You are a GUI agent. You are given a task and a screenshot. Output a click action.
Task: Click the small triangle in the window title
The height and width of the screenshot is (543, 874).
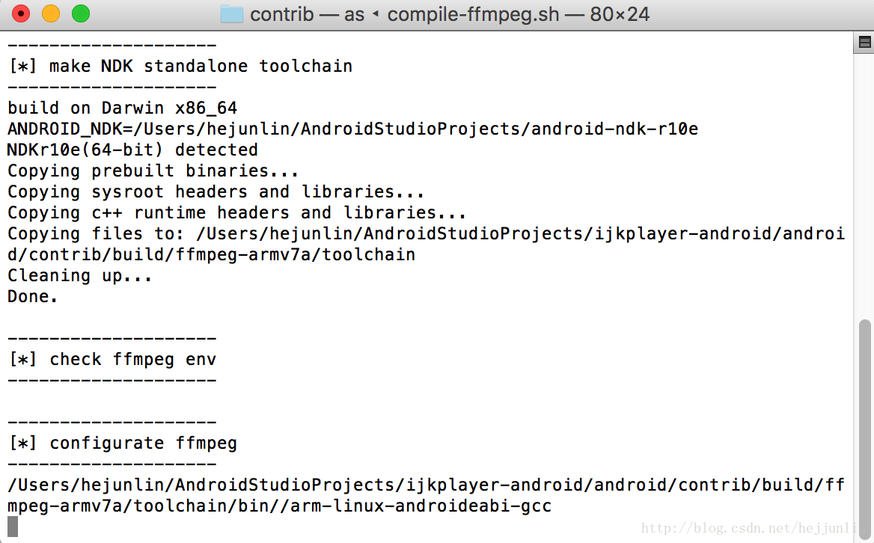376,14
